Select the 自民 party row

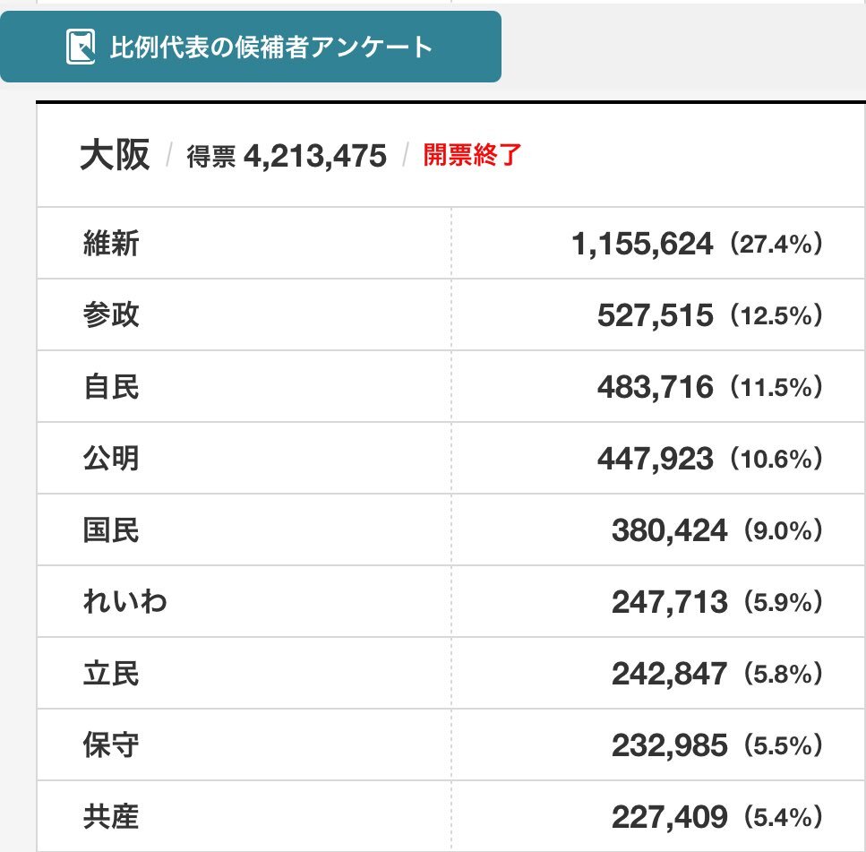[x=450, y=386]
